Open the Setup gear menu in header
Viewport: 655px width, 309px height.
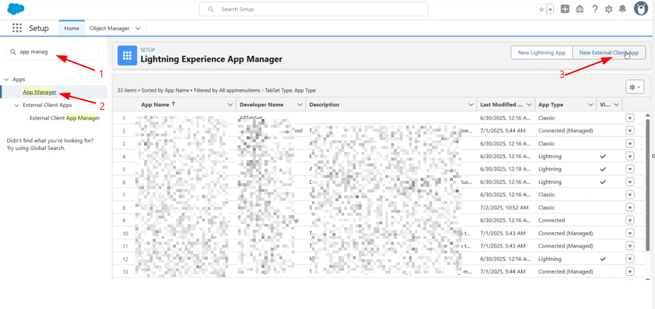[x=609, y=9]
